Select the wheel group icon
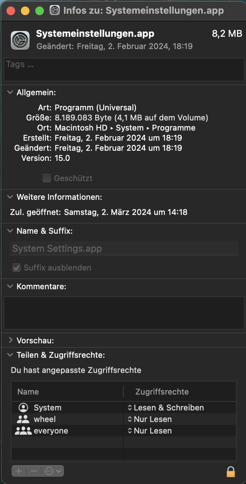The height and width of the screenshot is (484, 246). tap(23, 419)
